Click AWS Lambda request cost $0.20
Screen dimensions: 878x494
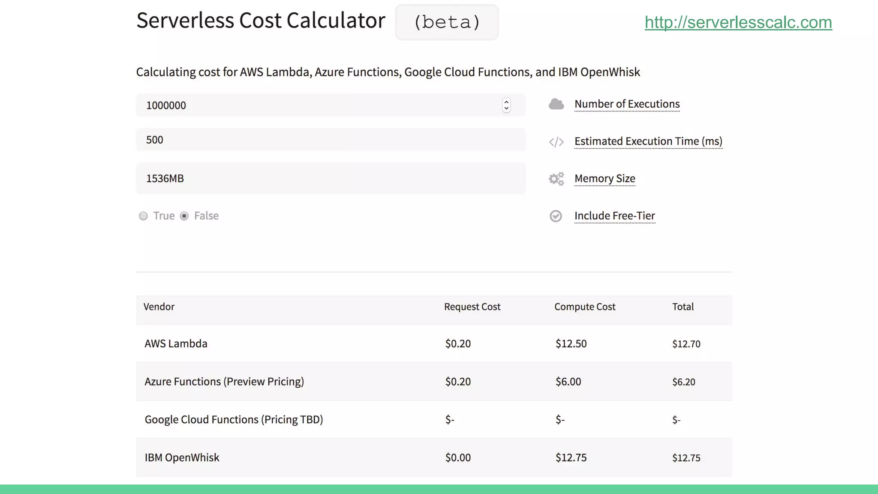pyautogui.click(x=458, y=343)
